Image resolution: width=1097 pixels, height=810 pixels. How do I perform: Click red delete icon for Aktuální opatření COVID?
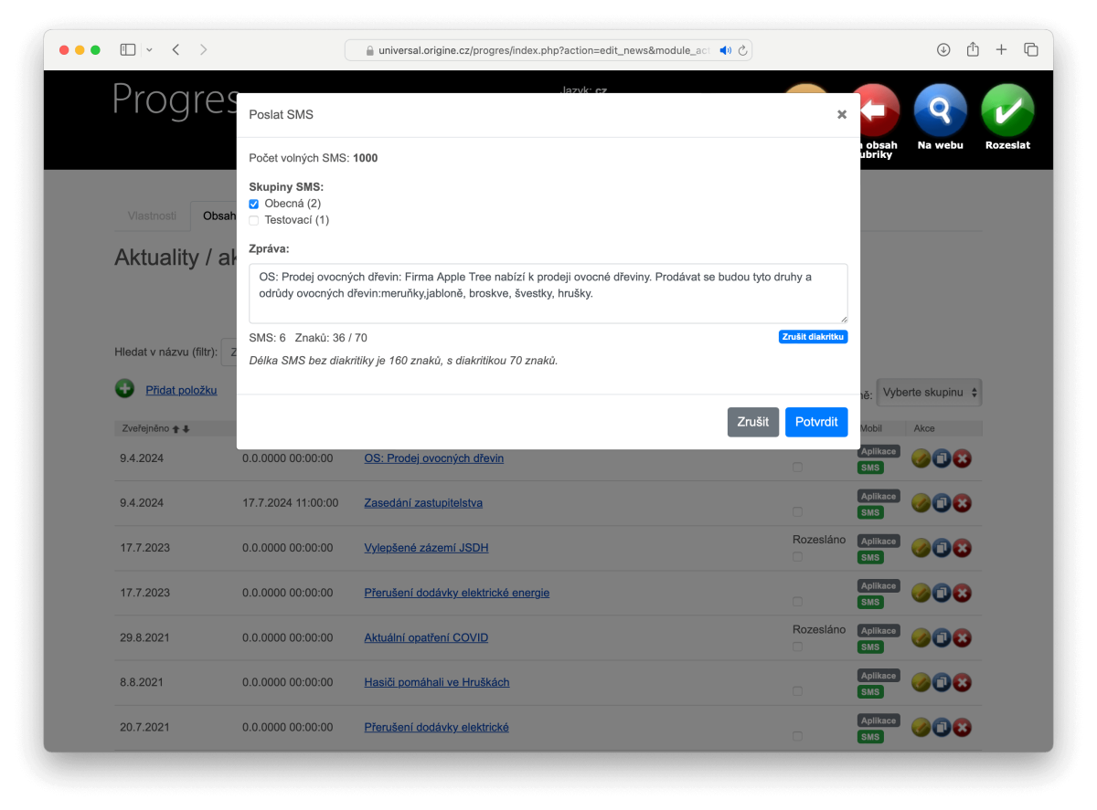[x=962, y=637]
